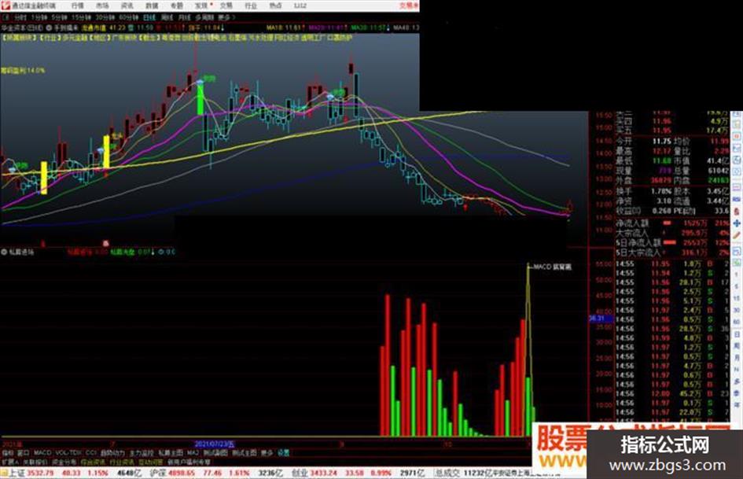This screenshot has height=479, width=743.
Task: Switch sub-chart to CCI indicator
Action: pyautogui.click(x=91, y=453)
